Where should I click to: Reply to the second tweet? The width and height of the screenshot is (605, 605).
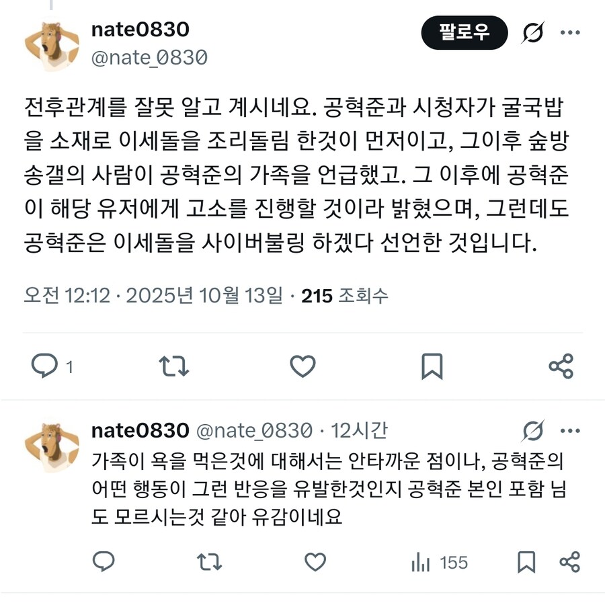coord(104,561)
